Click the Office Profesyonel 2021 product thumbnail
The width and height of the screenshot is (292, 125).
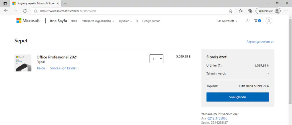pos(23,63)
